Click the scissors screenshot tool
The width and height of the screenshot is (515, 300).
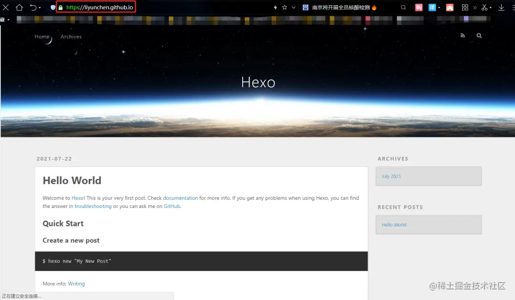pos(484,7)
